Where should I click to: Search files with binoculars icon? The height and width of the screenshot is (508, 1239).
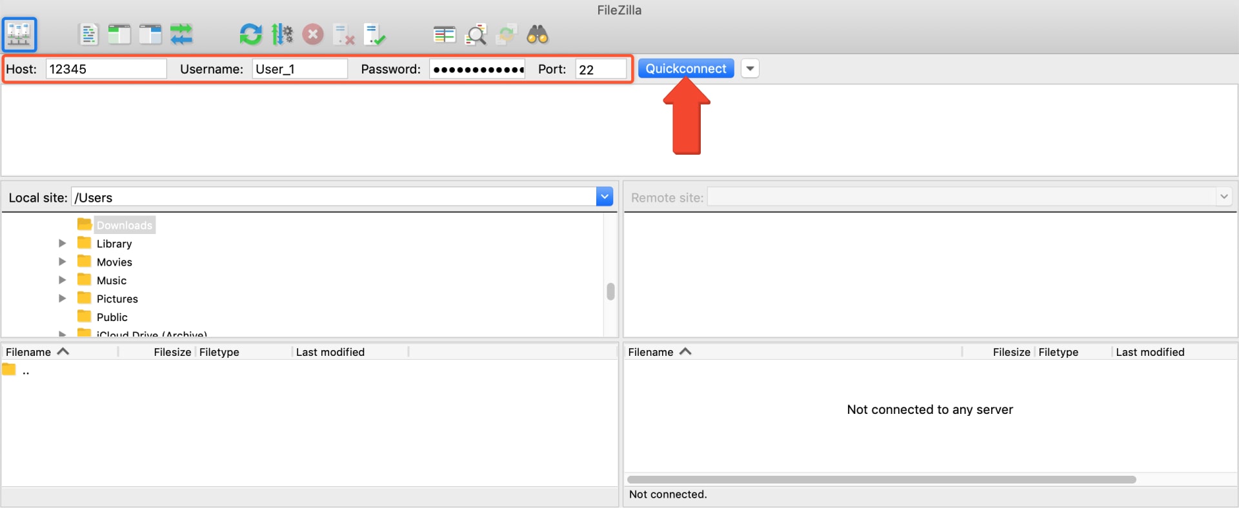tap(538, 34)
